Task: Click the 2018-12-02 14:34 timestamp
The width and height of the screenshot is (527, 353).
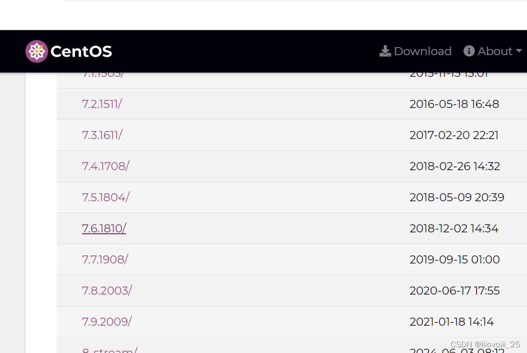Action: coord(453,229)
